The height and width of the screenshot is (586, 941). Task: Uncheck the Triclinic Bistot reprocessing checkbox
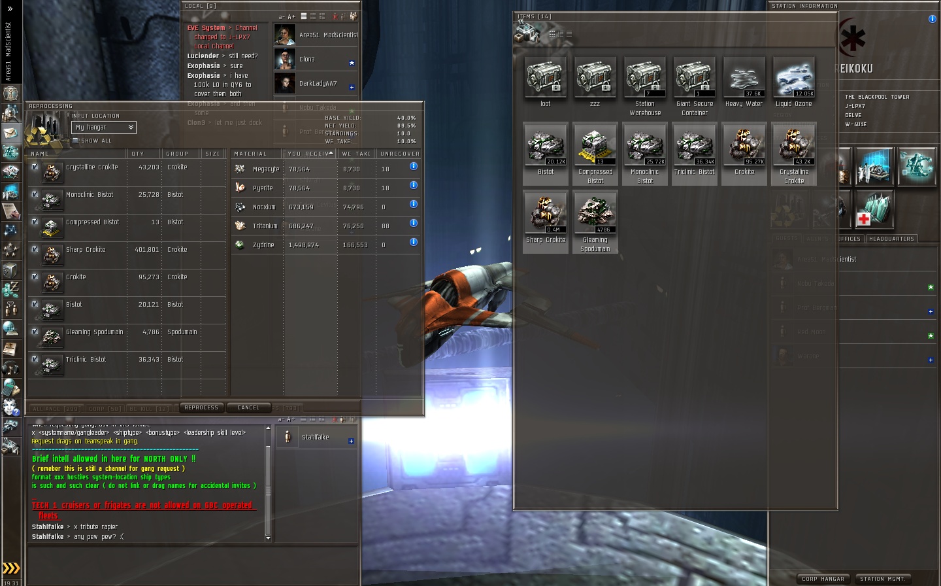click(x=35, y=359)
